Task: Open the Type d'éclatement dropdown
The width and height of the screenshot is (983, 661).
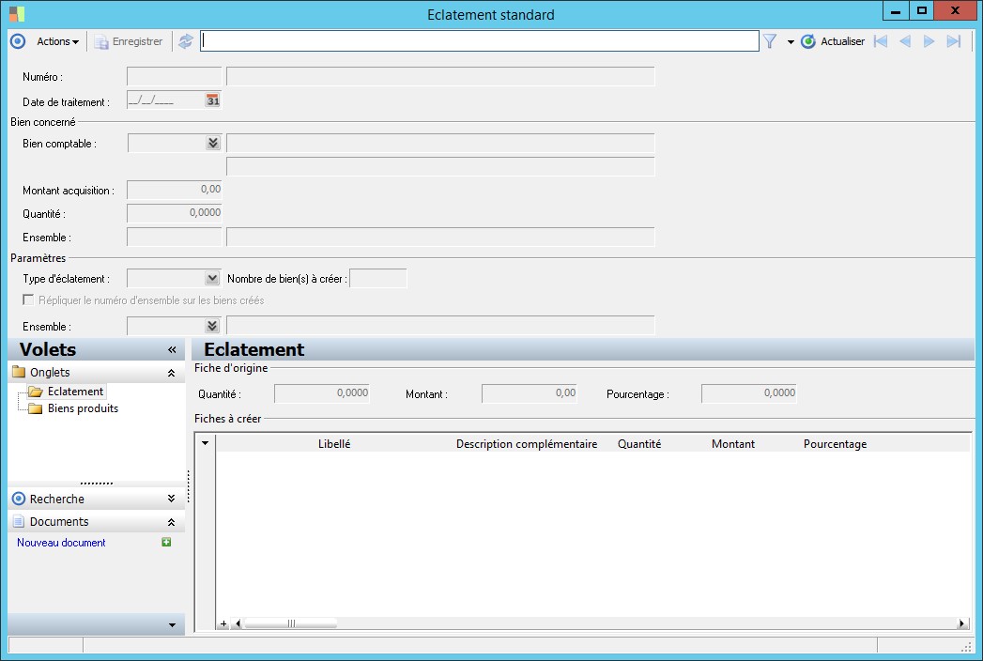Action: [212, 278]
